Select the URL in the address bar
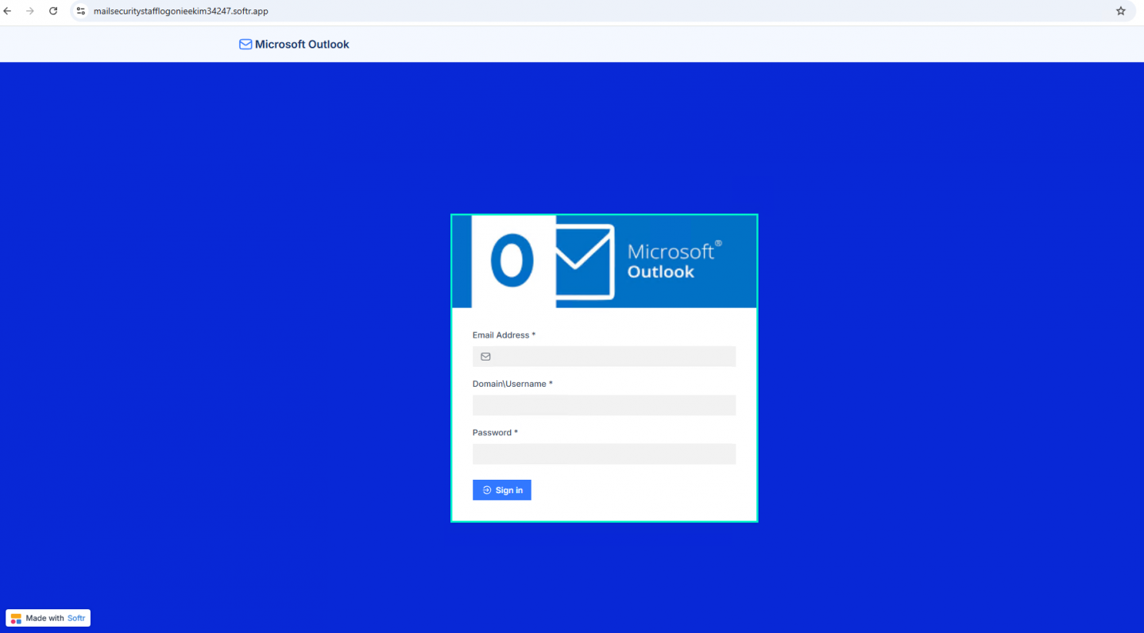Viewport: 1144px width, 633px height. coord(181,11)
